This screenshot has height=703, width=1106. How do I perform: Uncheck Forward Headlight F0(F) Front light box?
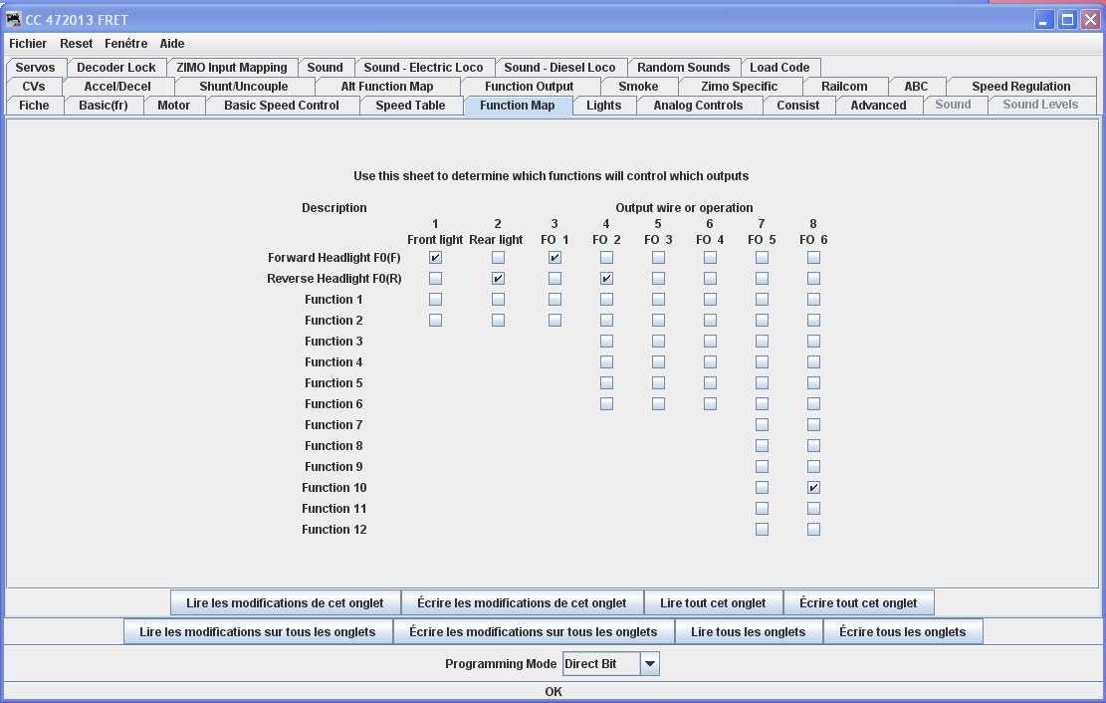coord(435,258)
